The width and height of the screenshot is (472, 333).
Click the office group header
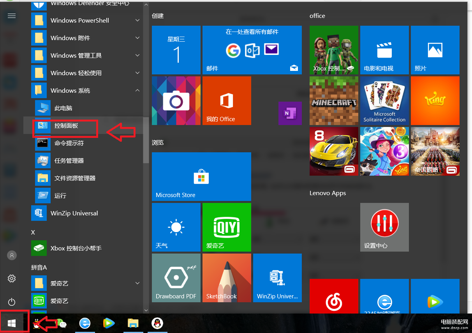click(317, 16)
